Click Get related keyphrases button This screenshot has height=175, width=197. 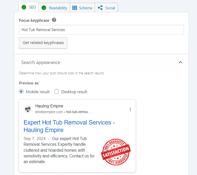point(43,43)
